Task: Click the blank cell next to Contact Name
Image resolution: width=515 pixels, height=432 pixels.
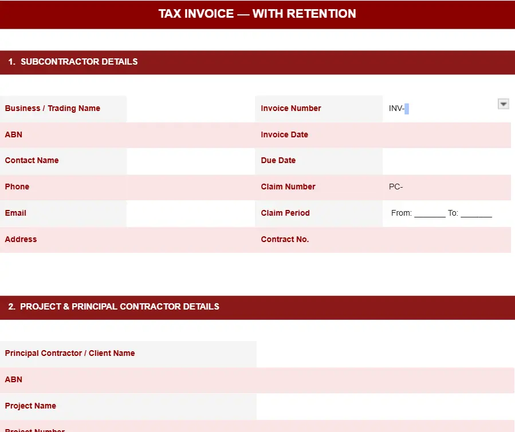Action: [190, 161]
